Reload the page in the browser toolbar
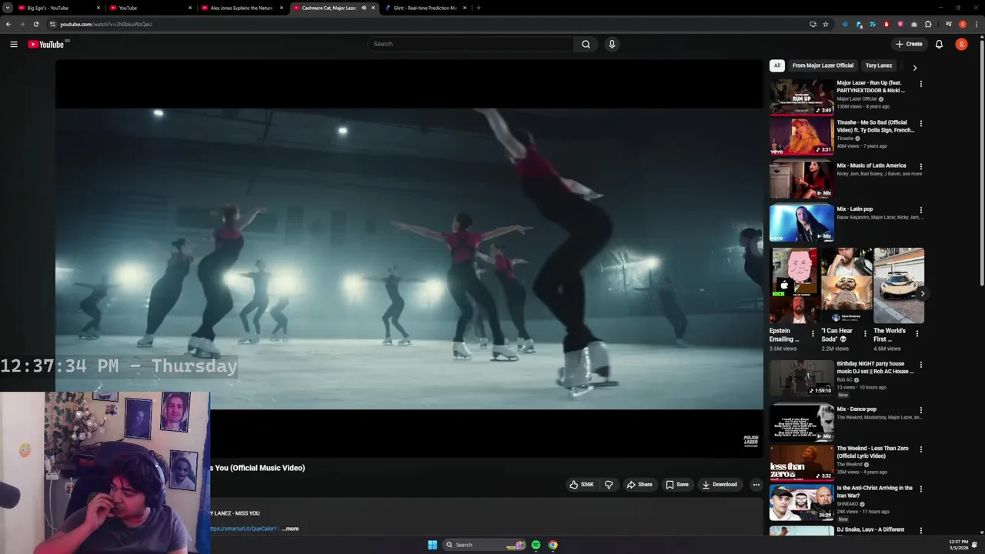Image resolution: width=985 pixels, height=554 pixels. pyautogui.click(x=36, y=24)
